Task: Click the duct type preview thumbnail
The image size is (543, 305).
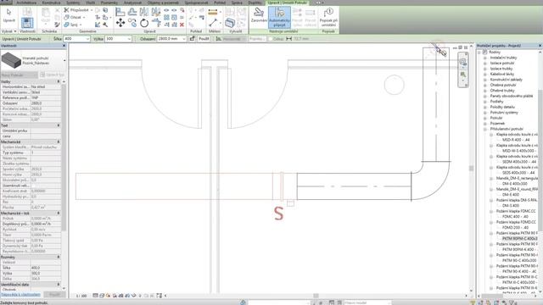Action: click(x=11, y=60)
